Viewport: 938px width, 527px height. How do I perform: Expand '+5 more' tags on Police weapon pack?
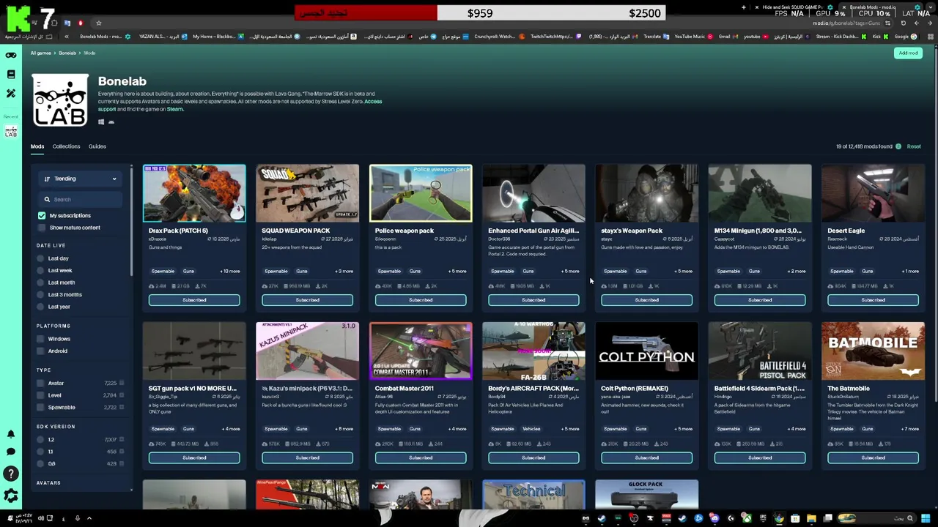point(457,271)
